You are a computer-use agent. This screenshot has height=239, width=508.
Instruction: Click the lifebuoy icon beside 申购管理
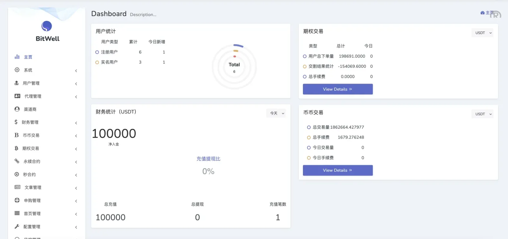(x=17, y=200)
